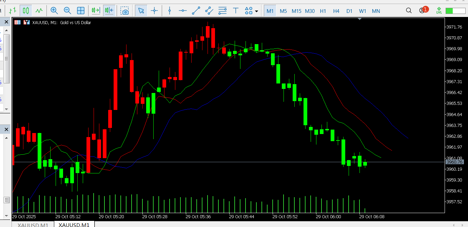Take a chart screenshot with camera icon
The image size is (468, 227).
click(x=125, y=11)
